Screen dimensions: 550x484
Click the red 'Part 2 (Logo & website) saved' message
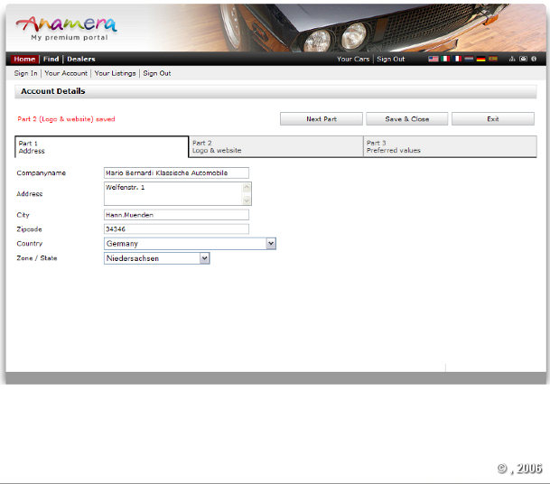[66, 119]
